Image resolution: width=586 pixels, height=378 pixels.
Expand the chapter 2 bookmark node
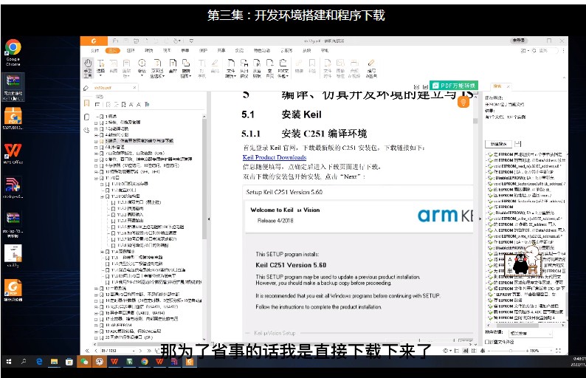click(96, 123)
